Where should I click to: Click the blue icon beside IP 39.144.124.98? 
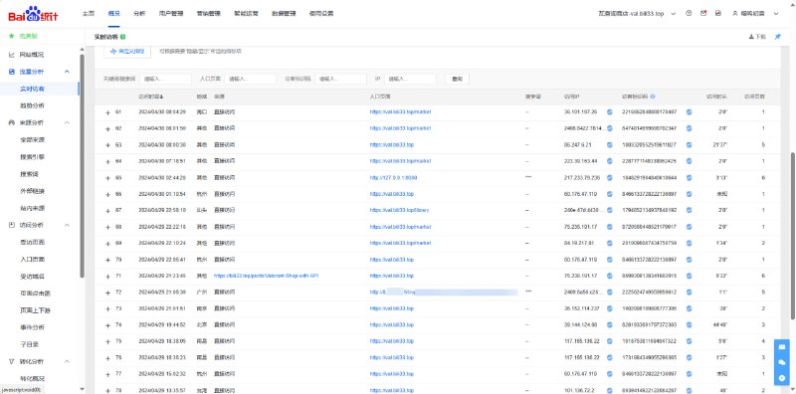click(x=610, y=324)
